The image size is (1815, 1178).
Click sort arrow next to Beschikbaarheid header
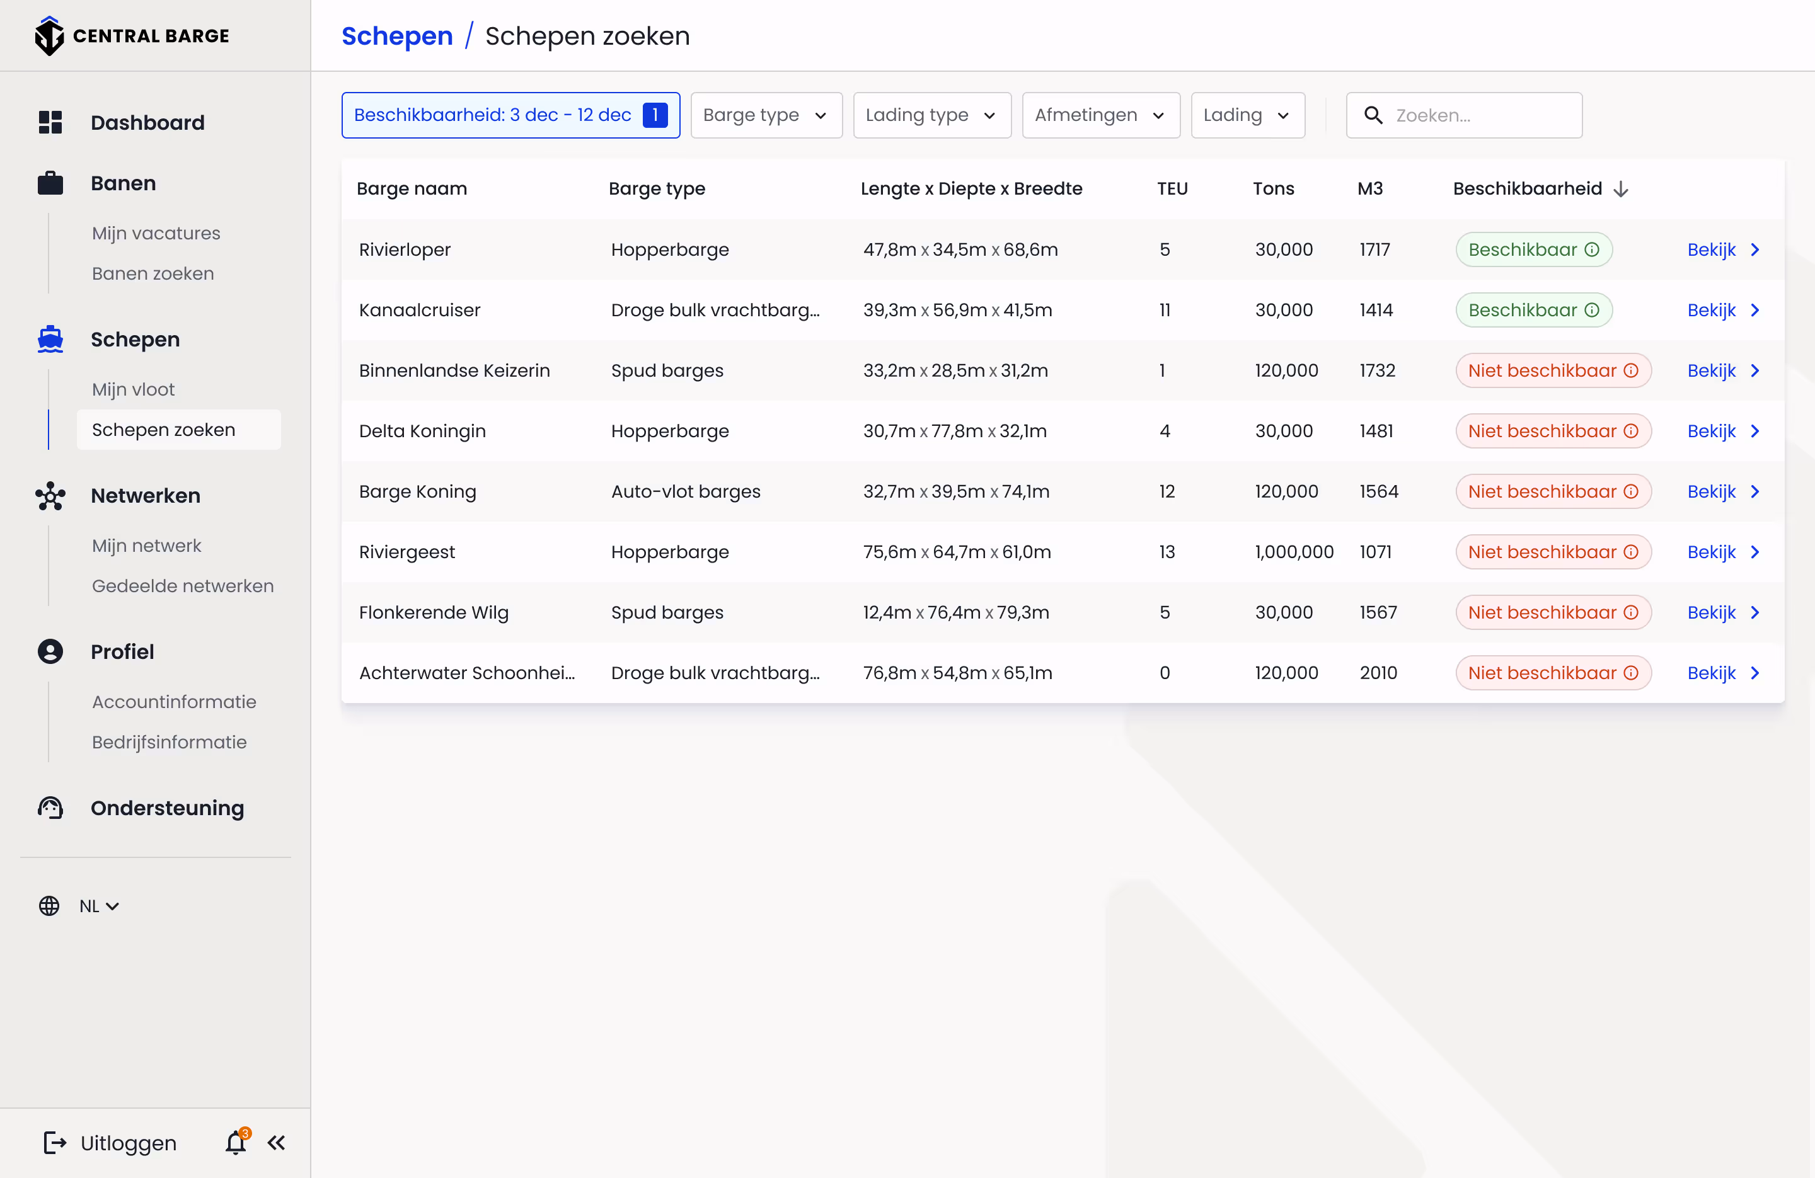(x=1622, y=189)
